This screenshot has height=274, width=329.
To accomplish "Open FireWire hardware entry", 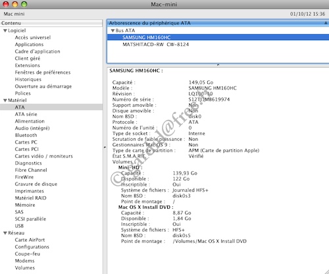I will pyautogui.click(x=24, y=177).
